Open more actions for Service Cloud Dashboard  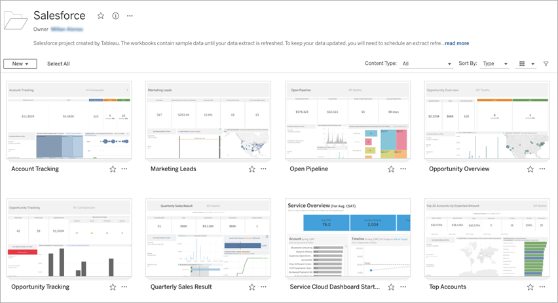click(403, 287)
